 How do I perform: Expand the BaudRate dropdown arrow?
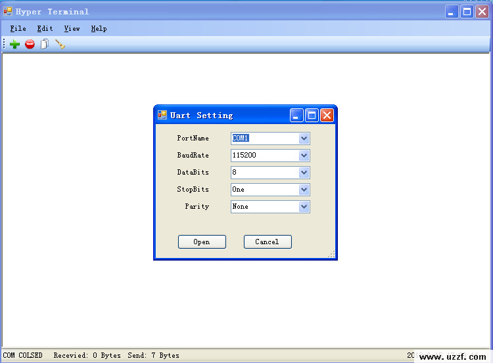tap(304, 156)
